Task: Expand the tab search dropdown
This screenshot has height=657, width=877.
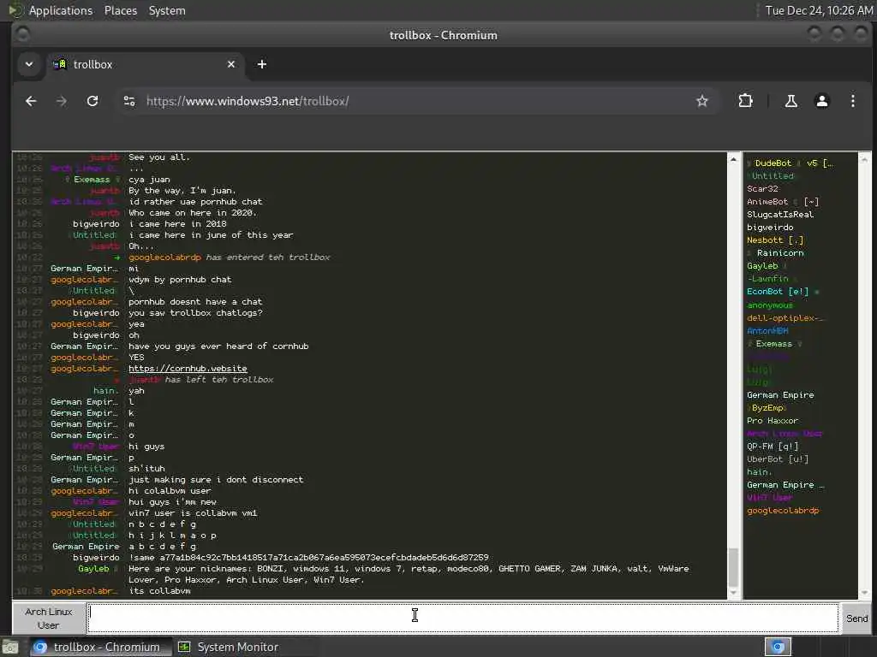Action: click(x=29, y=64)
